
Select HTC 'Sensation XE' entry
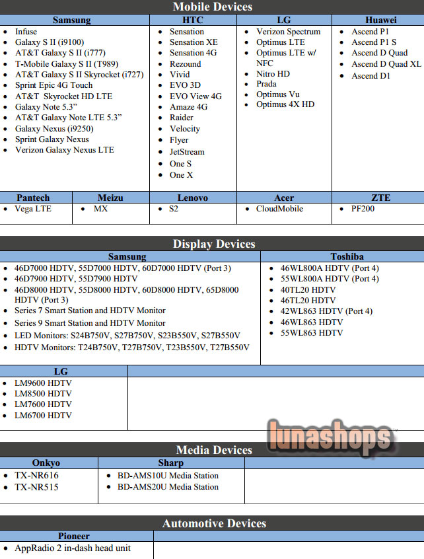point(194,42)
